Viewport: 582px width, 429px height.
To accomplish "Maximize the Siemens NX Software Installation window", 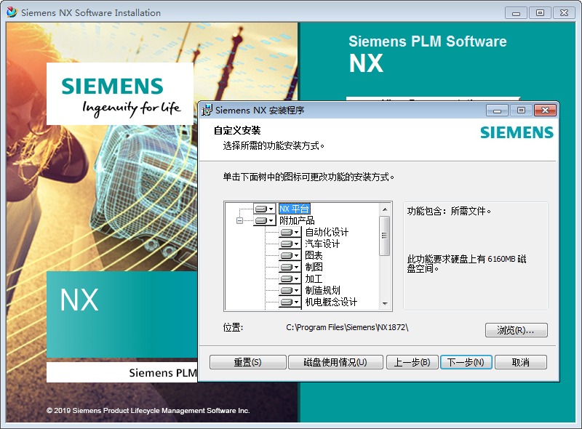I will coord(540,13).
